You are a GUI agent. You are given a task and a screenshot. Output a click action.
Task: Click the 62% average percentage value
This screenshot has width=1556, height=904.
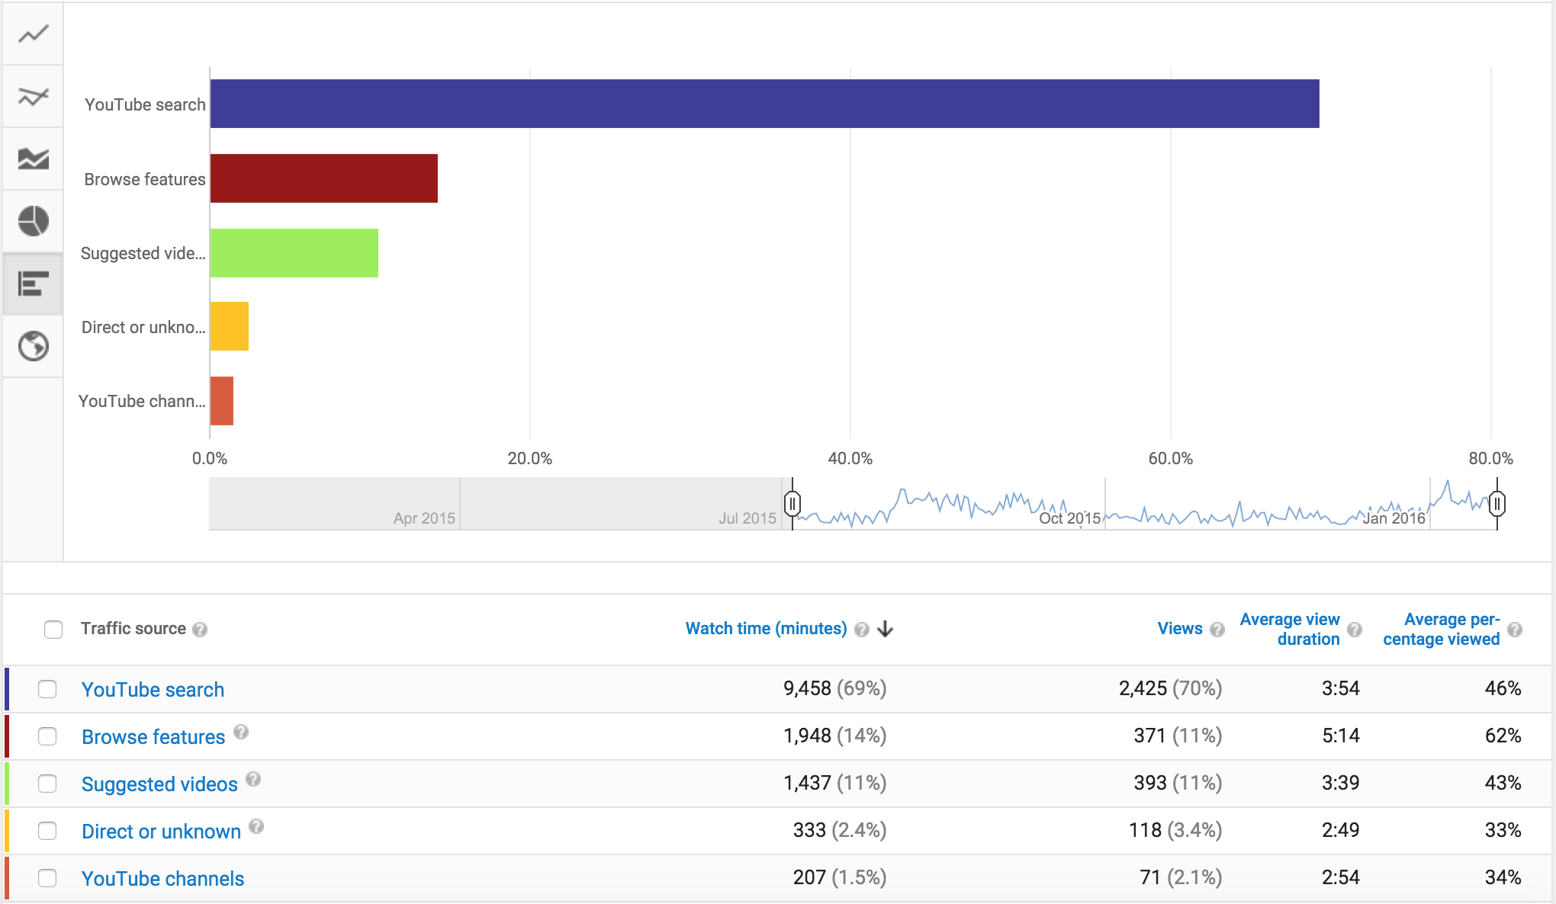coord(1503,736)
